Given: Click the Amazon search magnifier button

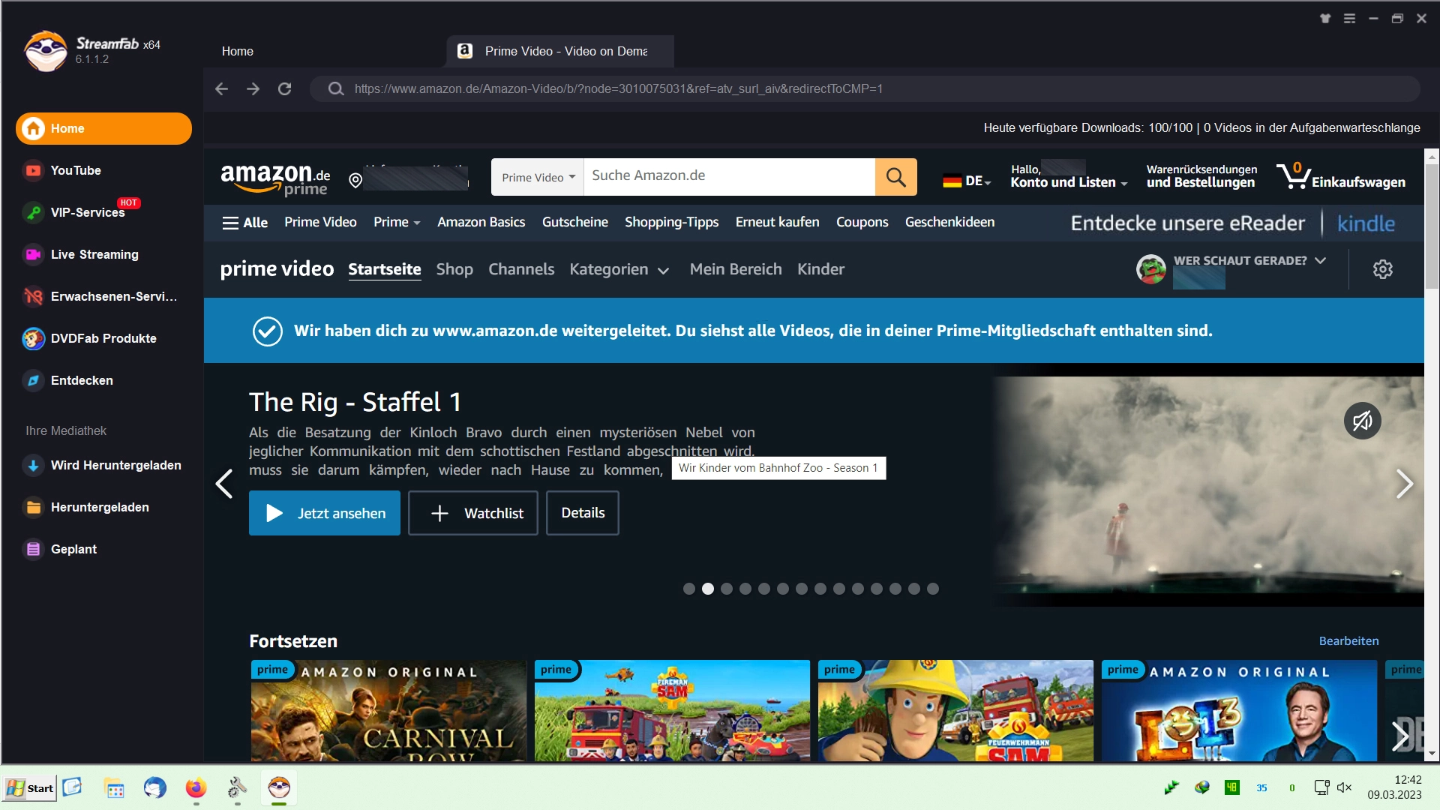Looking at the screenshot, I should (x=895, y=177).
